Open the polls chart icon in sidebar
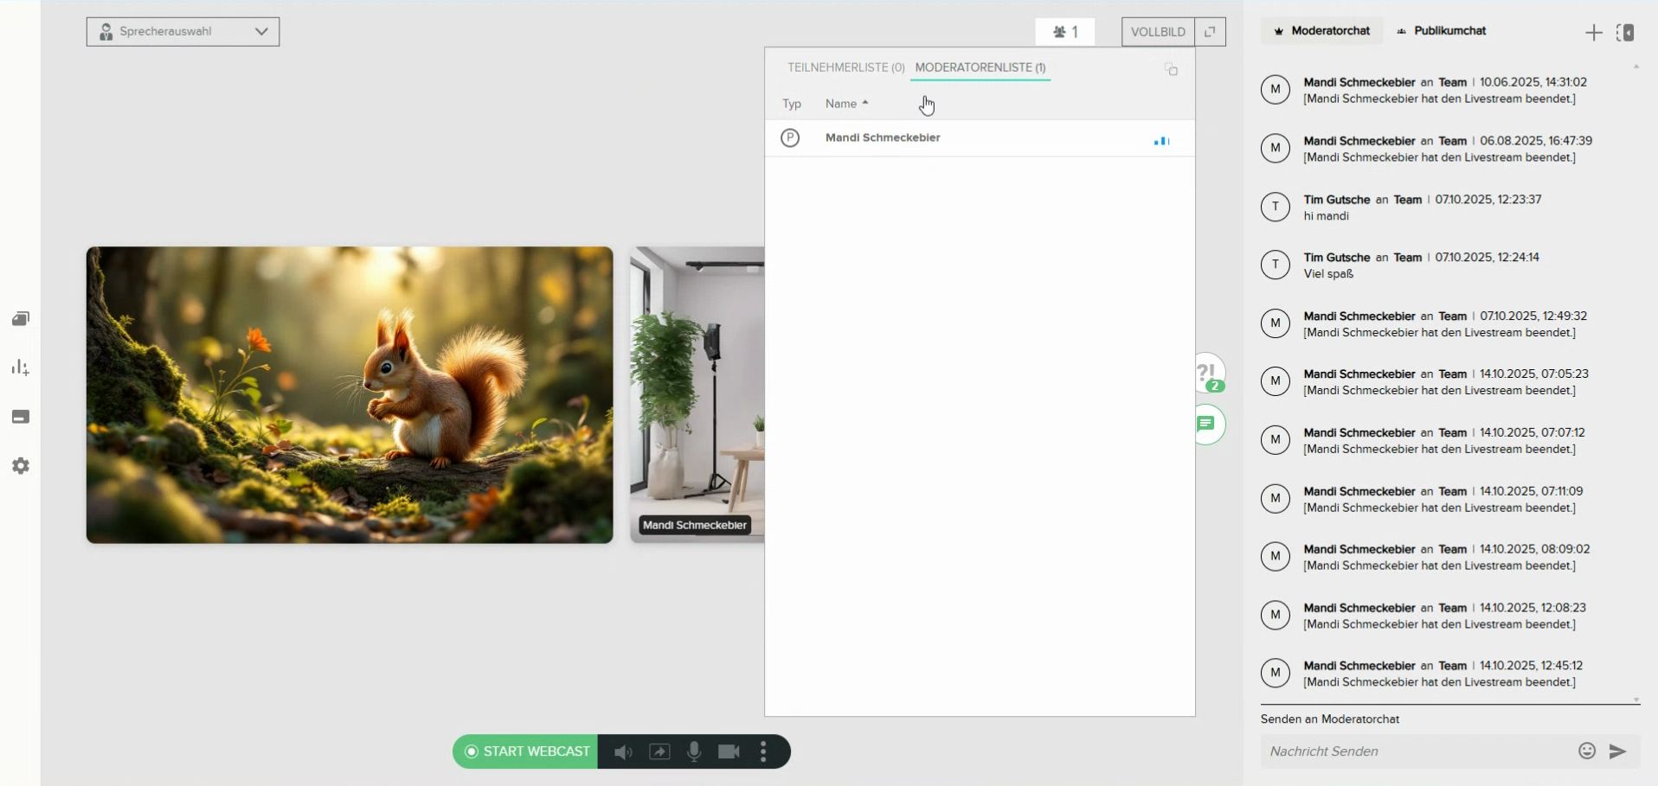The width and height of the screenshot is (1658, 786). 21,368
